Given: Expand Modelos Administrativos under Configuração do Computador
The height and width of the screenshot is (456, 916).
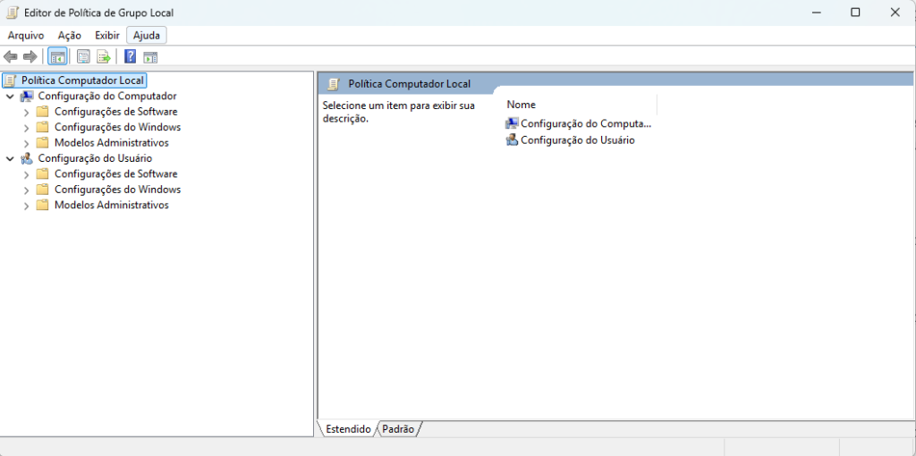Looking at the screenshot, I should 26,143.
